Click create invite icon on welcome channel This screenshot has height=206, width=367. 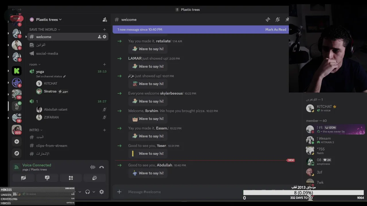tap(99, 37)
